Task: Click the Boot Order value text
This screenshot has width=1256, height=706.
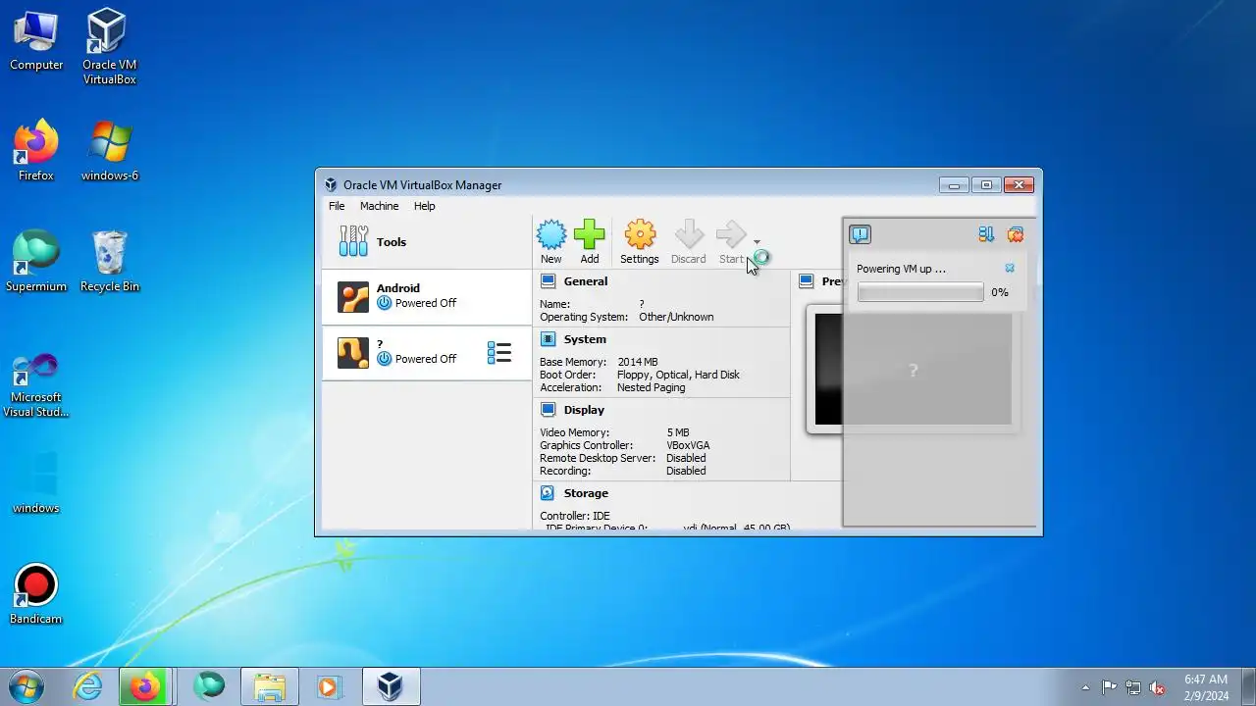Action: coord(678,375)
